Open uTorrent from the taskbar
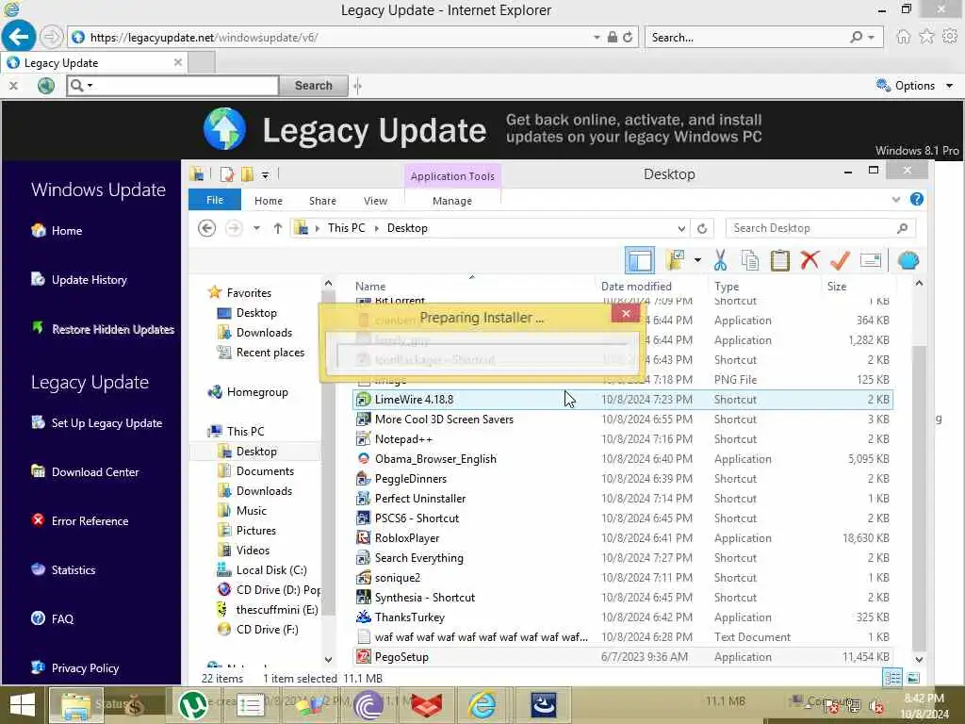The height and width of the screenshot is (724, 965). coord(192,705)
